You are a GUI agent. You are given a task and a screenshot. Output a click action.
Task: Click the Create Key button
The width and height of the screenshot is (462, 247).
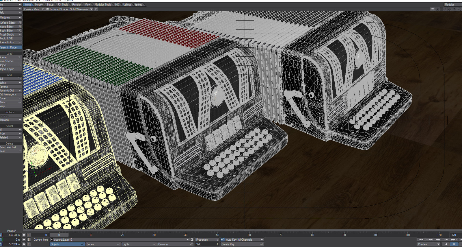pyautogui.click(x=242, y=244)
